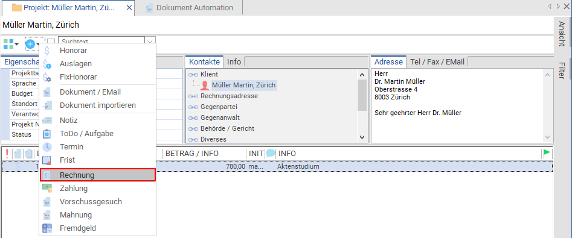Open the Filter side panel
This screenshot has height=238, width=572.
pos(562,70)
